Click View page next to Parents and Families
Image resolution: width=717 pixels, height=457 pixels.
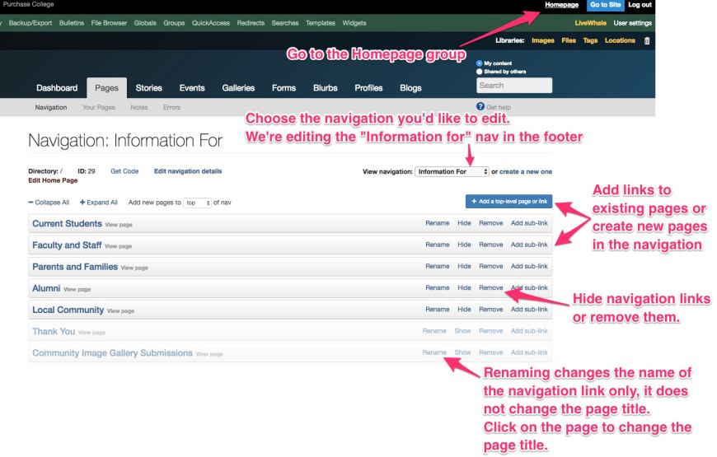[134, 268]
